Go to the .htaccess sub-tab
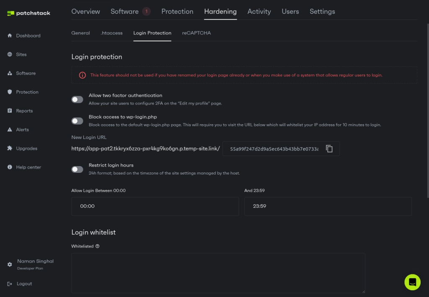The width and height of the screenshot is (429, 297). click(x=111, y=33)
